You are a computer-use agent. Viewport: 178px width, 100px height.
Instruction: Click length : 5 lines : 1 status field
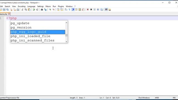coord(78,98)
